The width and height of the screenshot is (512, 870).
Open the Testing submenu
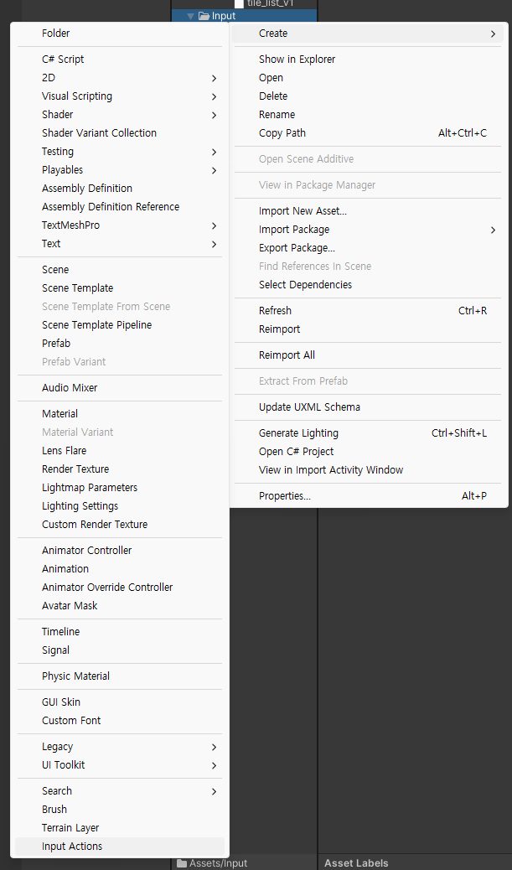point(120,151)
